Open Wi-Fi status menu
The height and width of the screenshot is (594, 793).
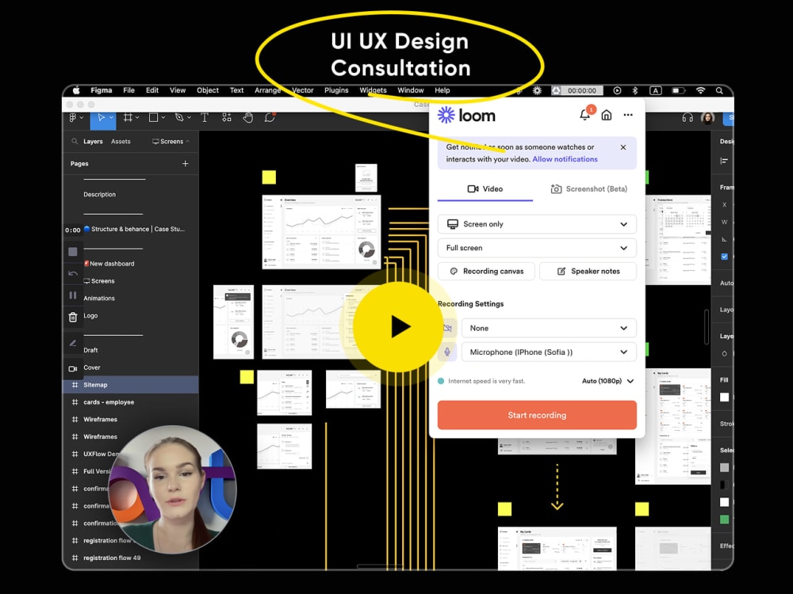point(700,90)
